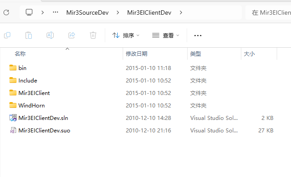The width and height of the screenshot is (291, 177).
Task: Click the Mir3EIClientDev.suo file icon
Action: coord(13,130)
